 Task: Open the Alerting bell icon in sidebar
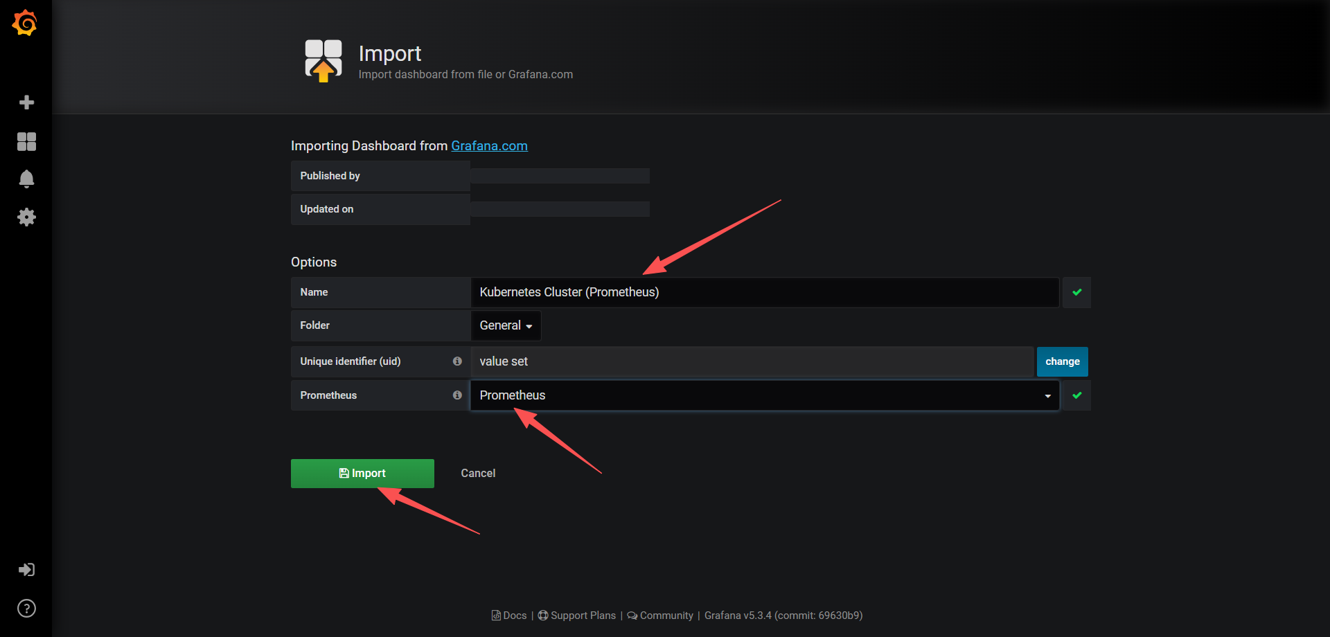(x=26, y=179)
